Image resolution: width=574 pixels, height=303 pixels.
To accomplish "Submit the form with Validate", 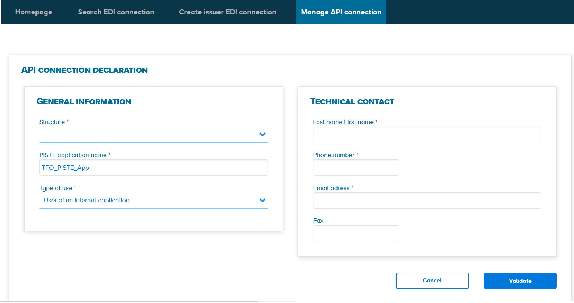I will [520, 281].
